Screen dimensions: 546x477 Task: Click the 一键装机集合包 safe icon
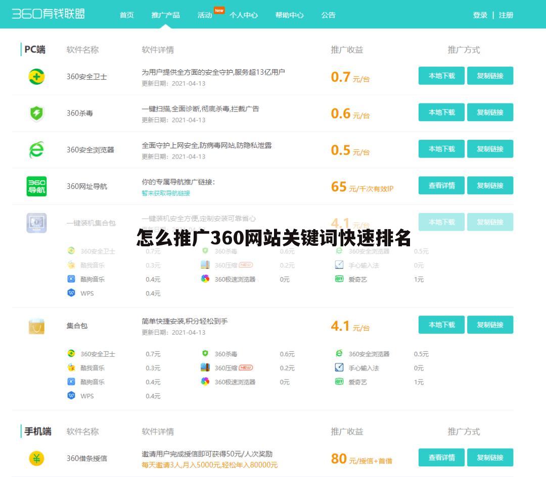click(36, 223)
